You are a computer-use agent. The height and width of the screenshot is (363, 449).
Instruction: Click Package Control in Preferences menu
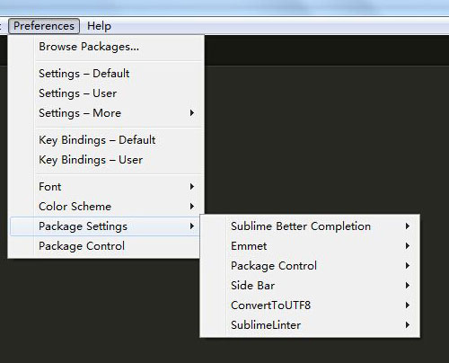105,246
